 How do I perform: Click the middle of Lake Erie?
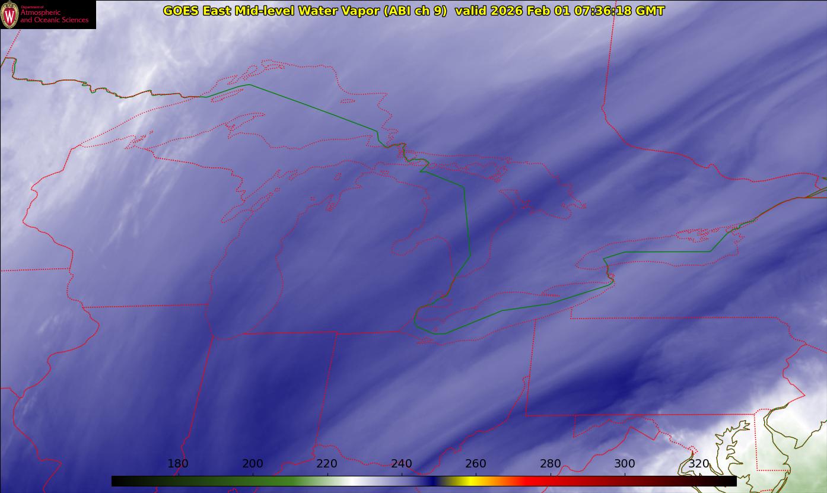[504, 303]
